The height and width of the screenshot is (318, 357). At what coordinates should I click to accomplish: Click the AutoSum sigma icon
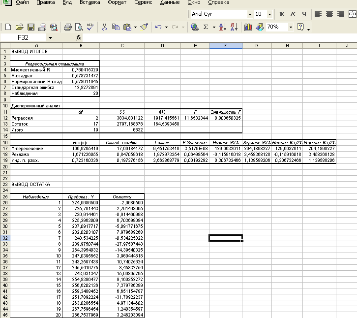pyautogui.click(x=206, y=27)
